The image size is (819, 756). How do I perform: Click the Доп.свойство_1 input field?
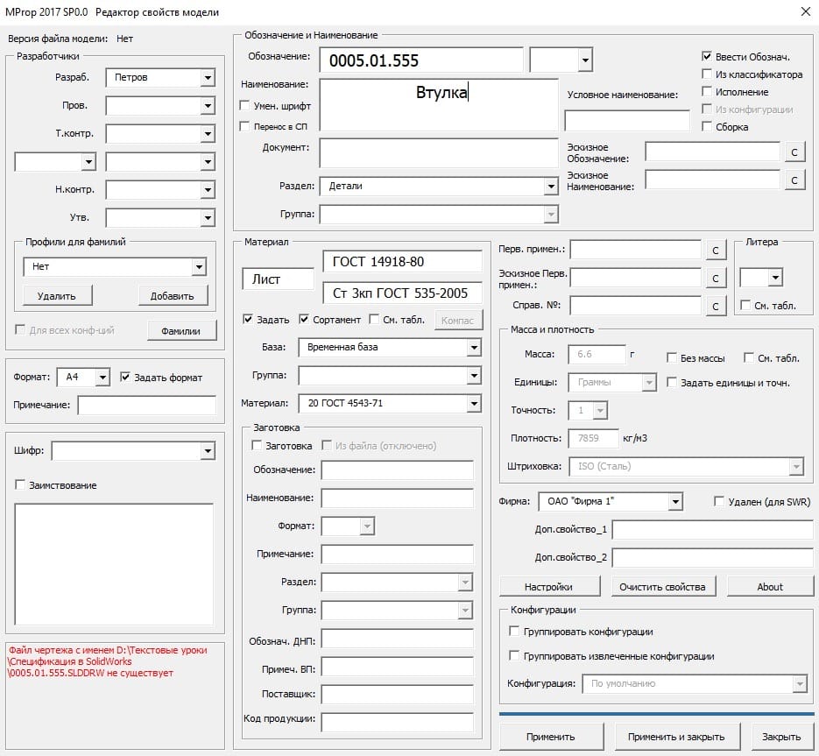pyautogui.click(x=713, y=529)
